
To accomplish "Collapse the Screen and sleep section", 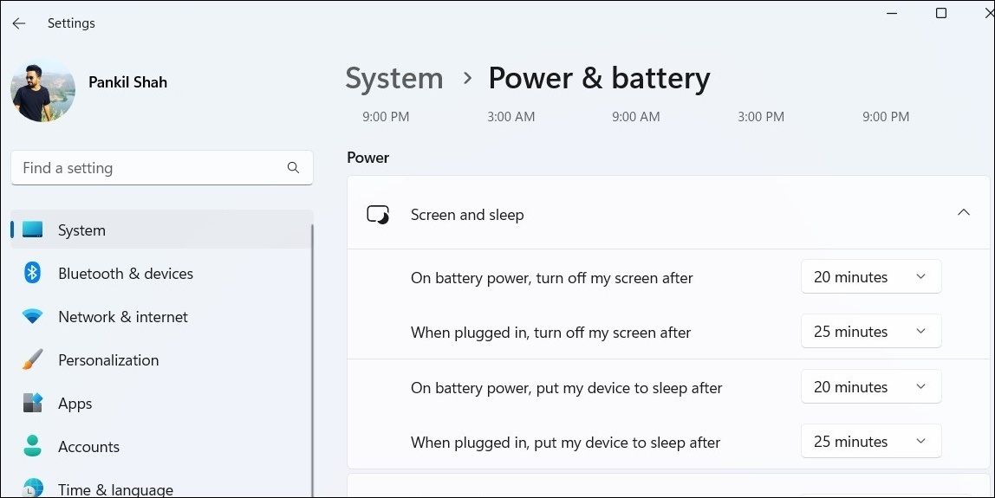I will [x=963, y=213].
